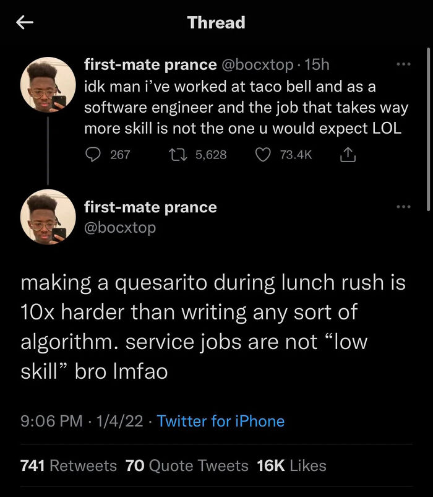Screen dimensions: 433x497
Task: Click @bocxtop's profile picture on the top tweet
Action: coord(48,84)
